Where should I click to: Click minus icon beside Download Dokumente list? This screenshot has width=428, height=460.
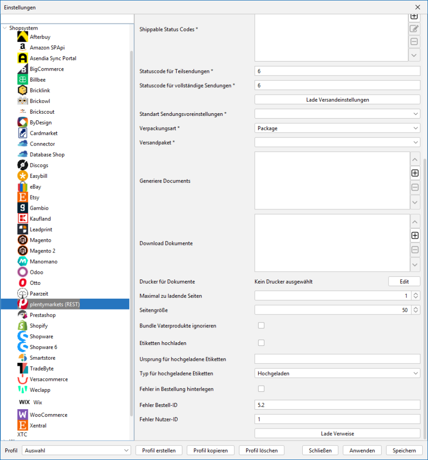(415, 250)
